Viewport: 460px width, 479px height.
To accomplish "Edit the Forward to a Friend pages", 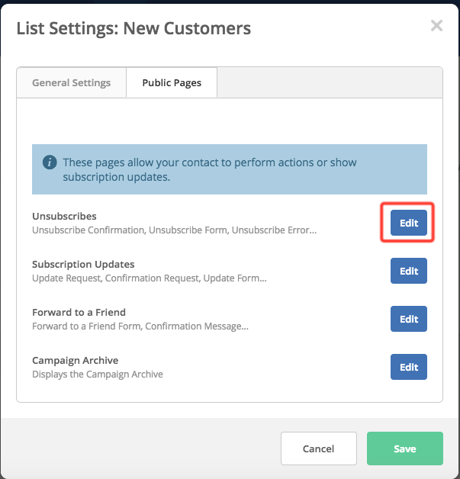I will pyautogui.click(x=409, y=319).
